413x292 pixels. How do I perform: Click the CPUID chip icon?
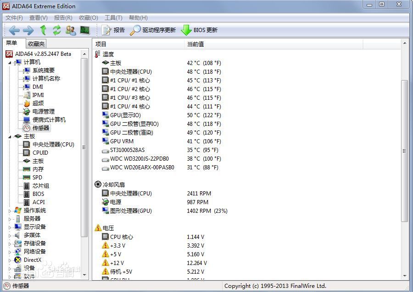pyautogui.click(x=27, y=152)
